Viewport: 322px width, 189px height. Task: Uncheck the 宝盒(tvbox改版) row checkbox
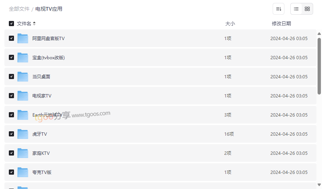click(11, 57)
